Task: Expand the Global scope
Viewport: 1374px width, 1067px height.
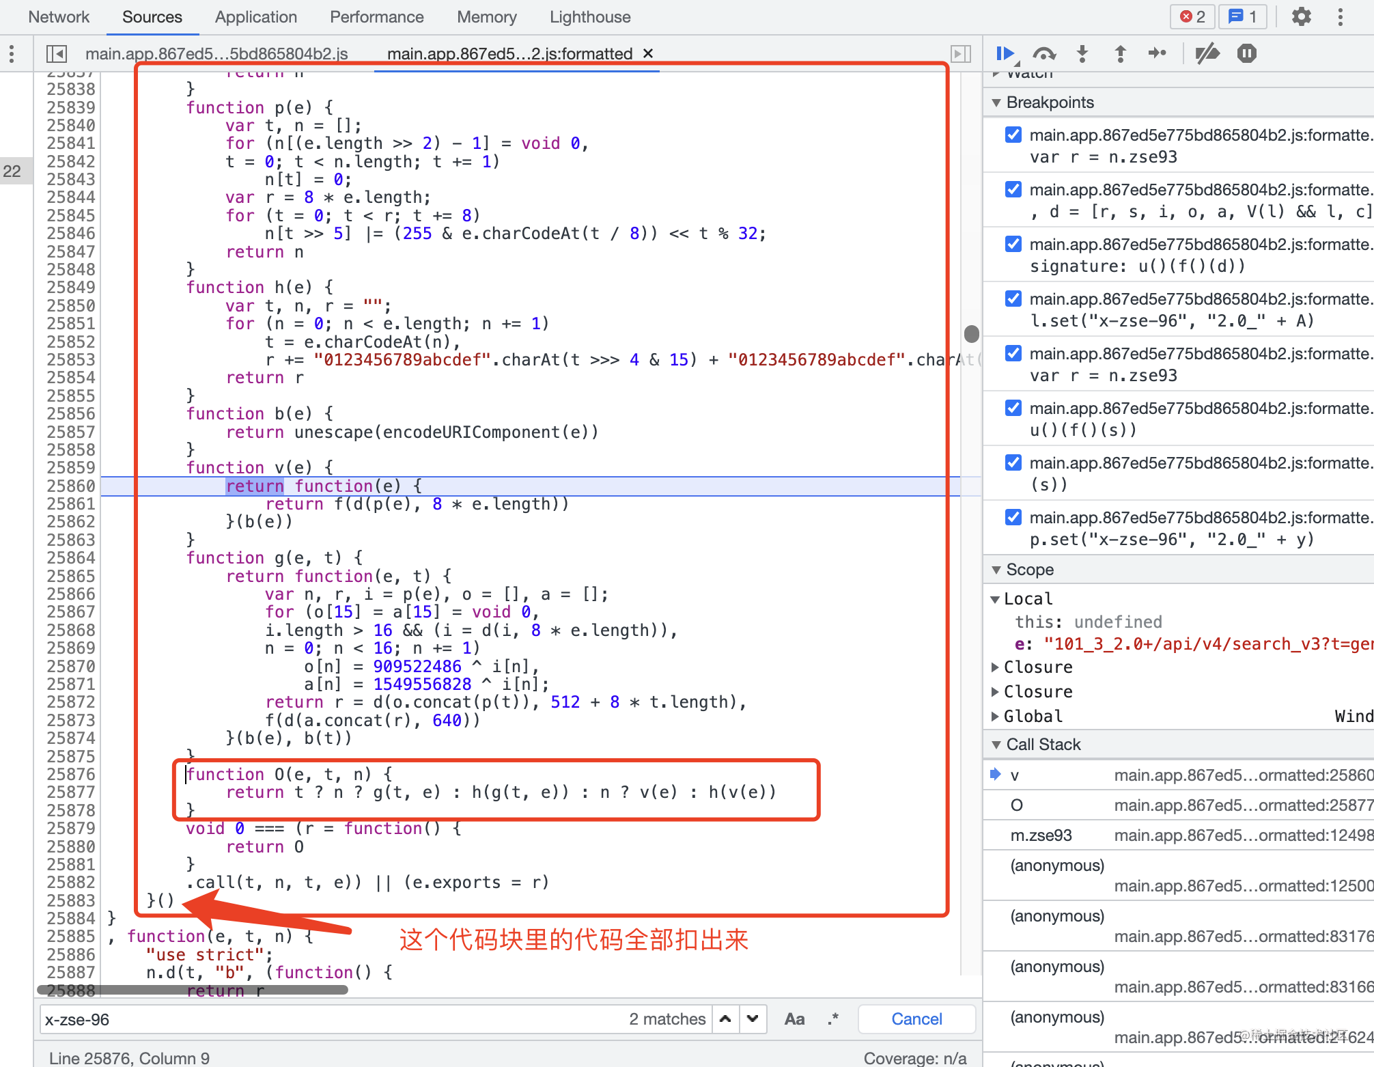Action: click(995, 716)
